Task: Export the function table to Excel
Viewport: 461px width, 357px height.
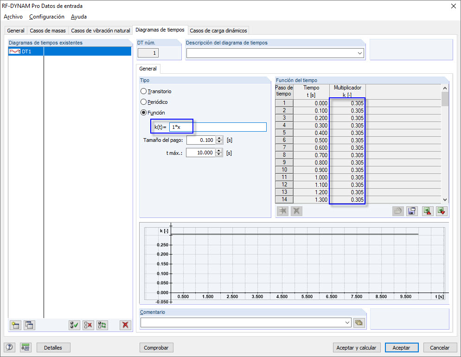Action: (427, 211)
